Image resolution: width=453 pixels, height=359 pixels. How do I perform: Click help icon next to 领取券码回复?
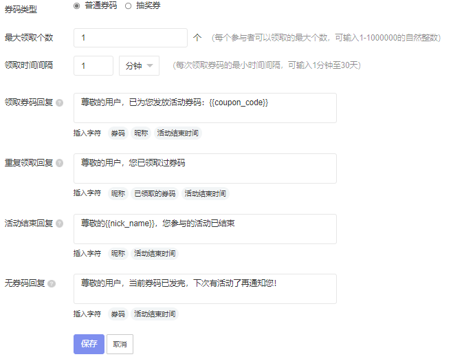(59, 102)
